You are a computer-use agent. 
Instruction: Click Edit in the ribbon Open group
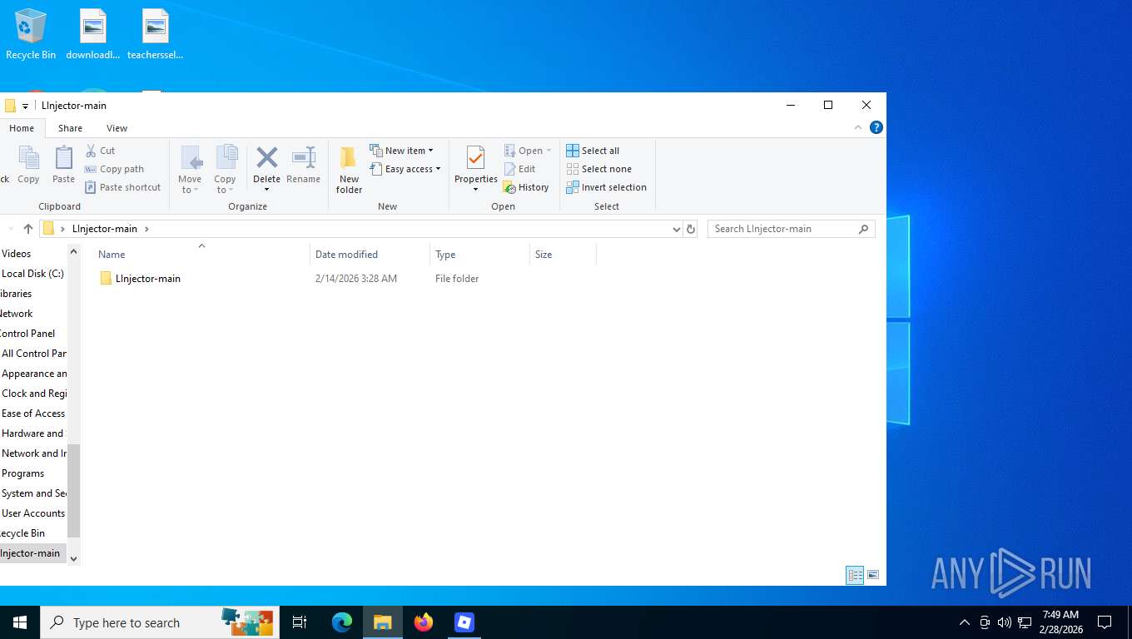(x=520, y=169)
